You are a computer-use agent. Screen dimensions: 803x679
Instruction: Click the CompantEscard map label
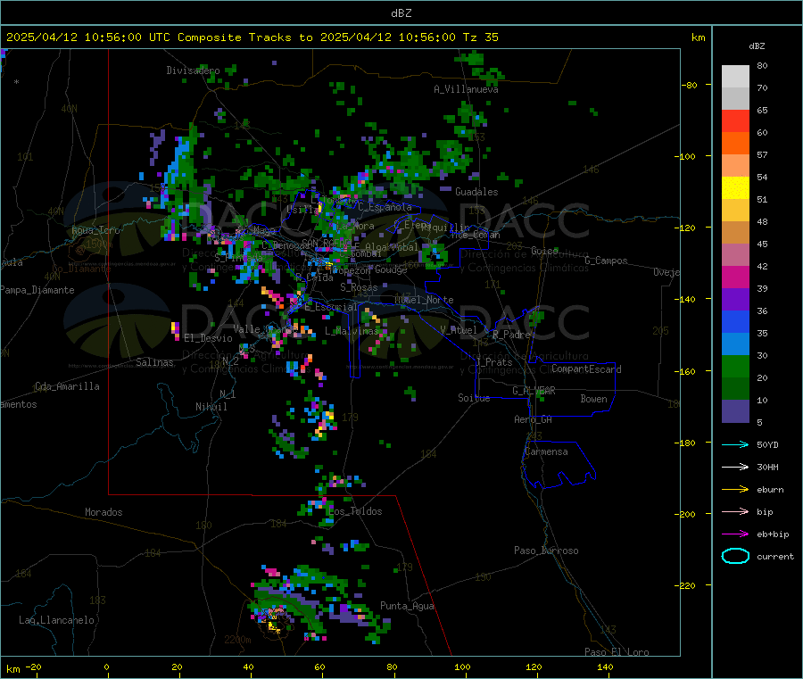click(x=586, y=369)
